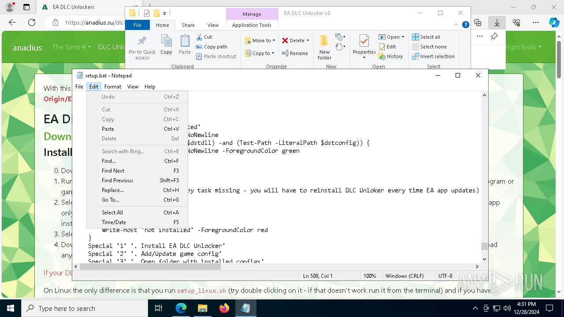Image resolution: width=564 pixels, height=317 pixels.
Task: Click Invert selection in Explorer ribbon
Action: (433, 56)
